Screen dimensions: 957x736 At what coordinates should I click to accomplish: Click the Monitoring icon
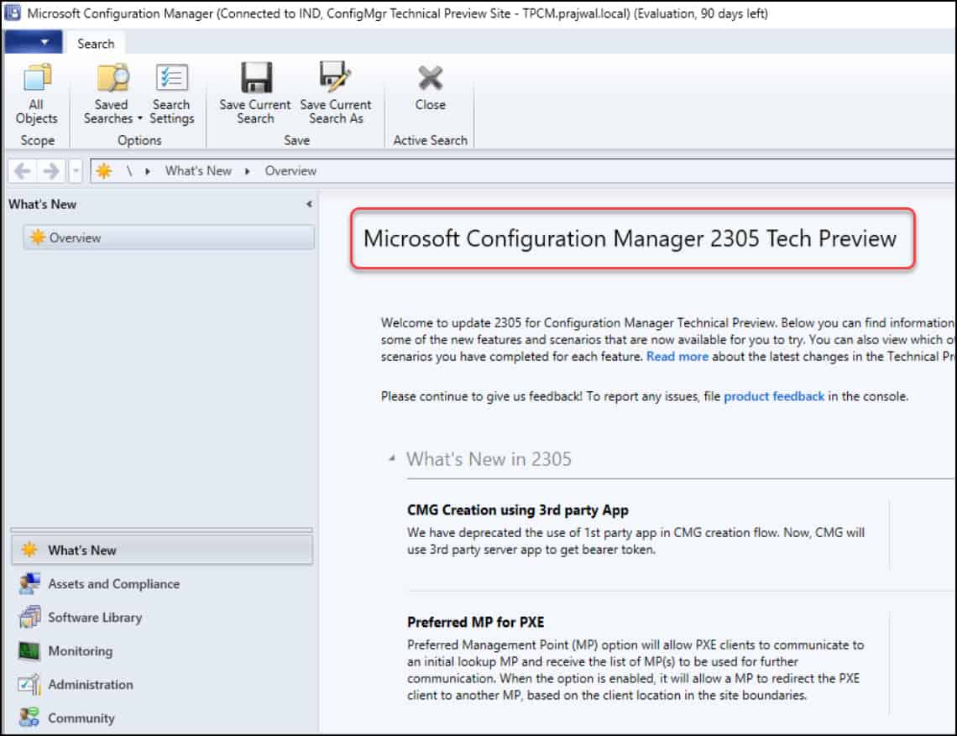(29, 650)
